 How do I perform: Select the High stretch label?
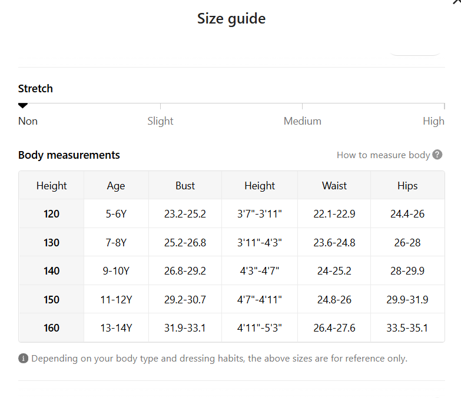pyautogui.click(x=433, y=121)
